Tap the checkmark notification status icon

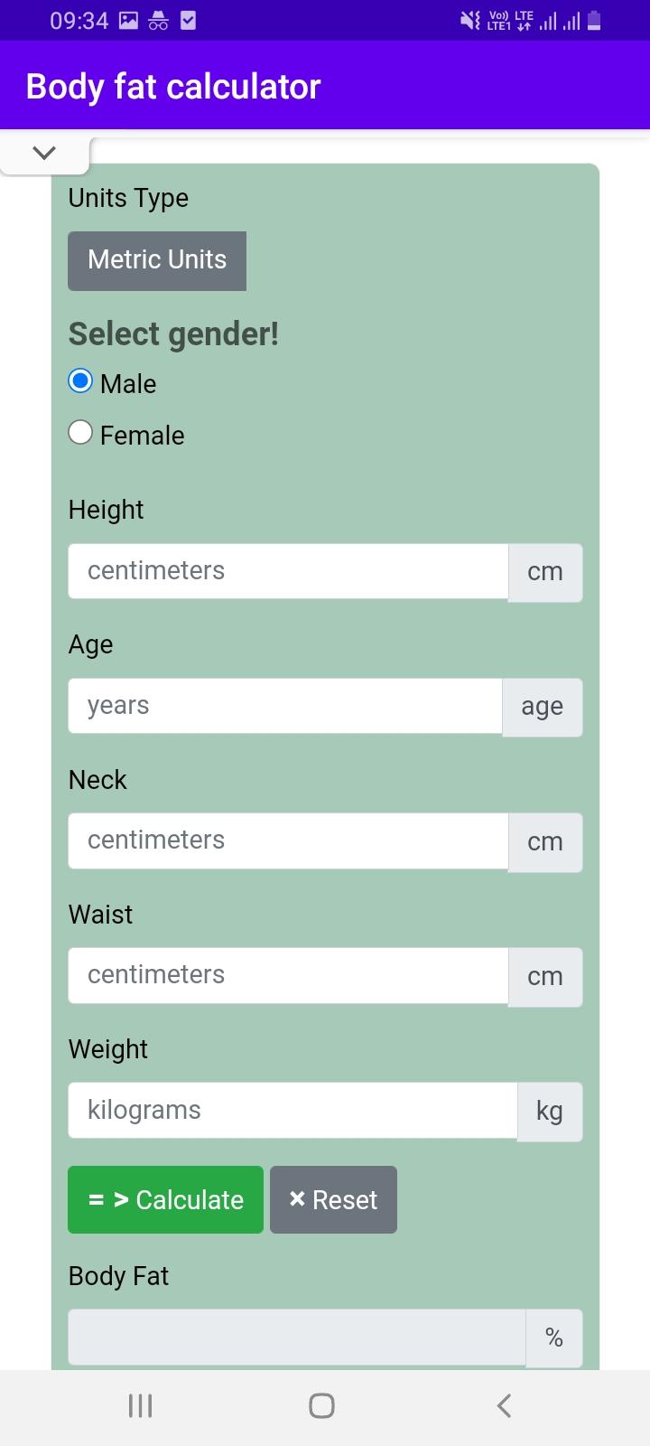point(189,20)
